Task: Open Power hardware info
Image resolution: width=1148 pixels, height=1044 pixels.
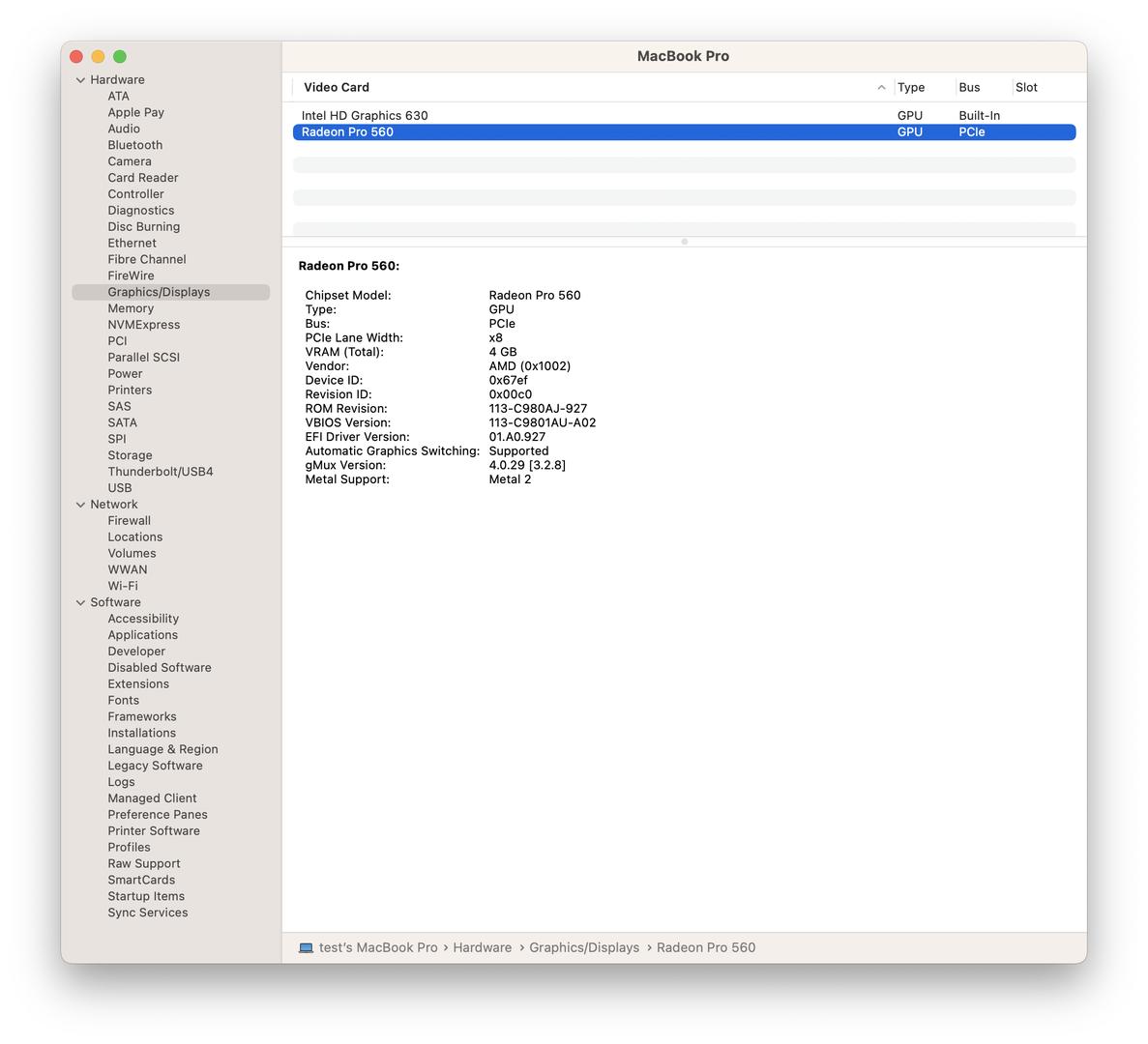Action: pos(125,374)
